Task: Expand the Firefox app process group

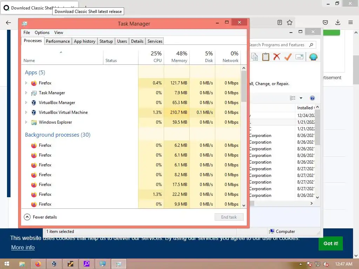Action: coord(26,83)
